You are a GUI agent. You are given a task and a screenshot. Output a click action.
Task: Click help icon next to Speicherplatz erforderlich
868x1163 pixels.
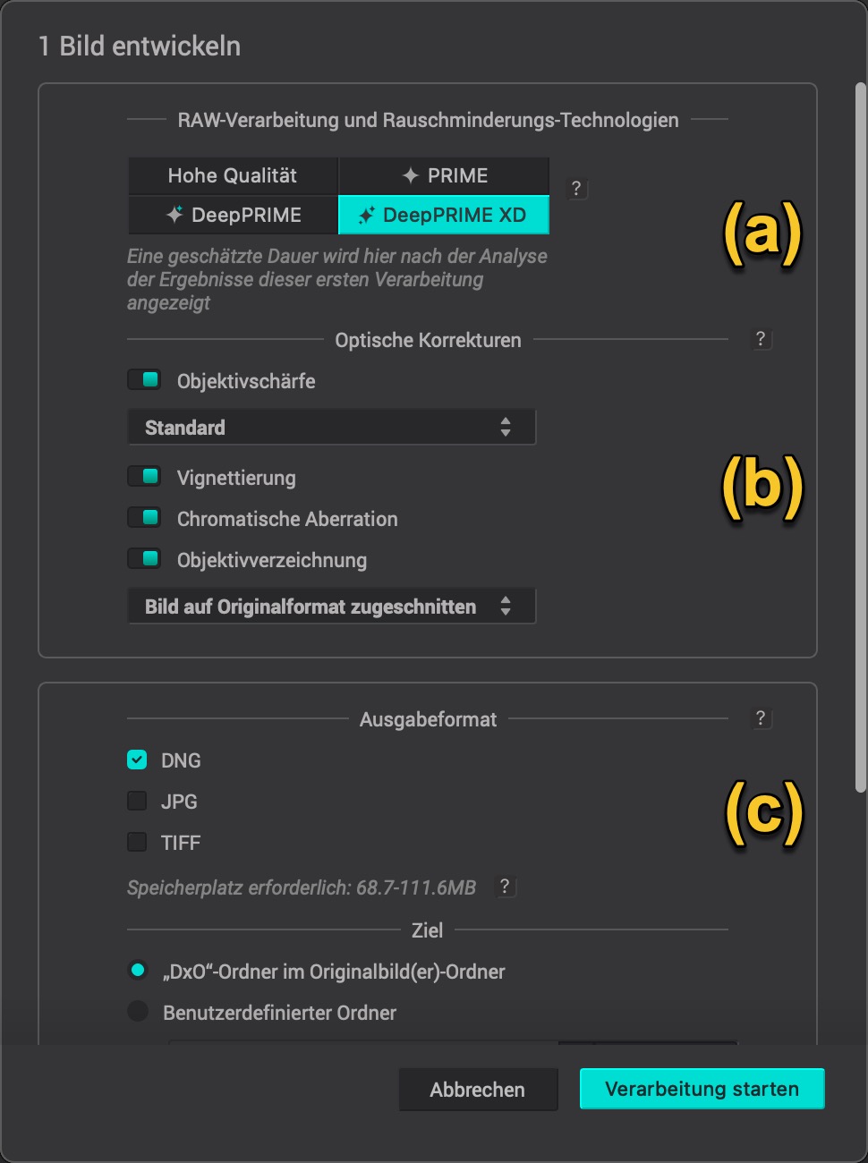pos(505,887)
